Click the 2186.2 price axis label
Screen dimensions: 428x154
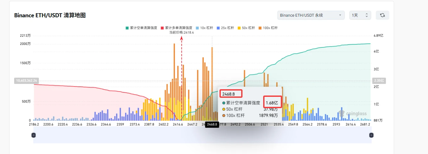(x=34, y=124)
